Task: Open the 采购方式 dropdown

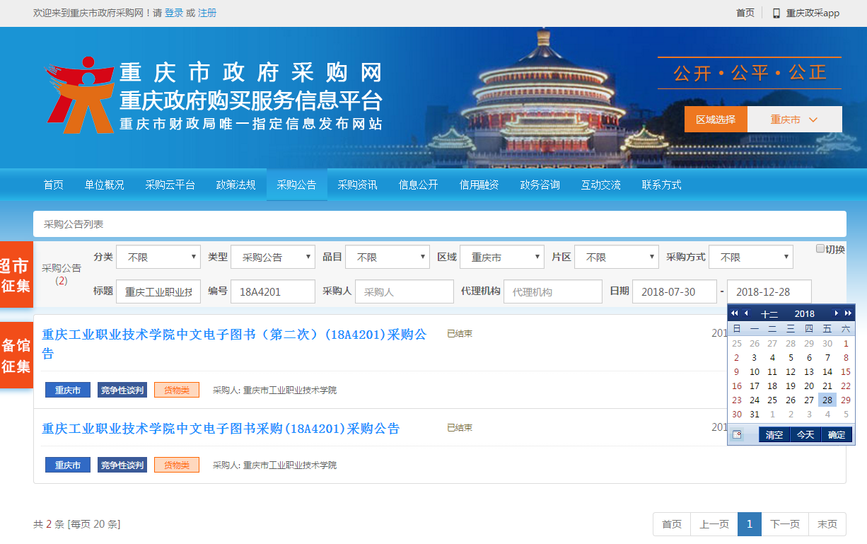Action: tap(750, 257)
